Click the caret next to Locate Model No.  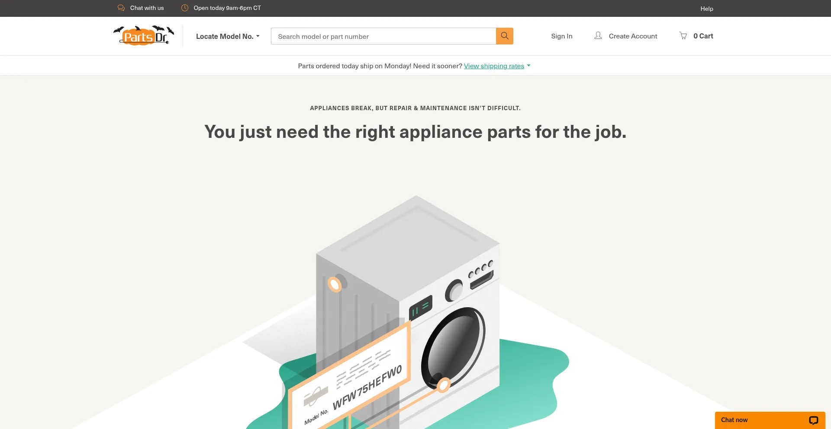point(258,36)
